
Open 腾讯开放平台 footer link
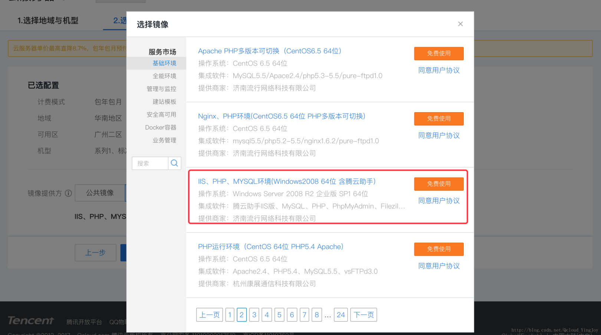click(84, 322)
